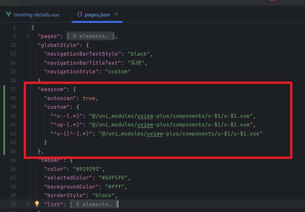
Task: Expand the folded "pages" array chevron
Action: [27, 36]
